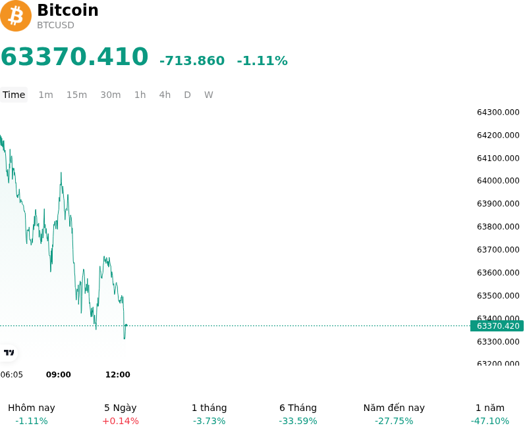This screenshot has width=527, height=434.
Task: Click the 63370.420 current price label
Action: pyautogui.click(x=497, y=326)
